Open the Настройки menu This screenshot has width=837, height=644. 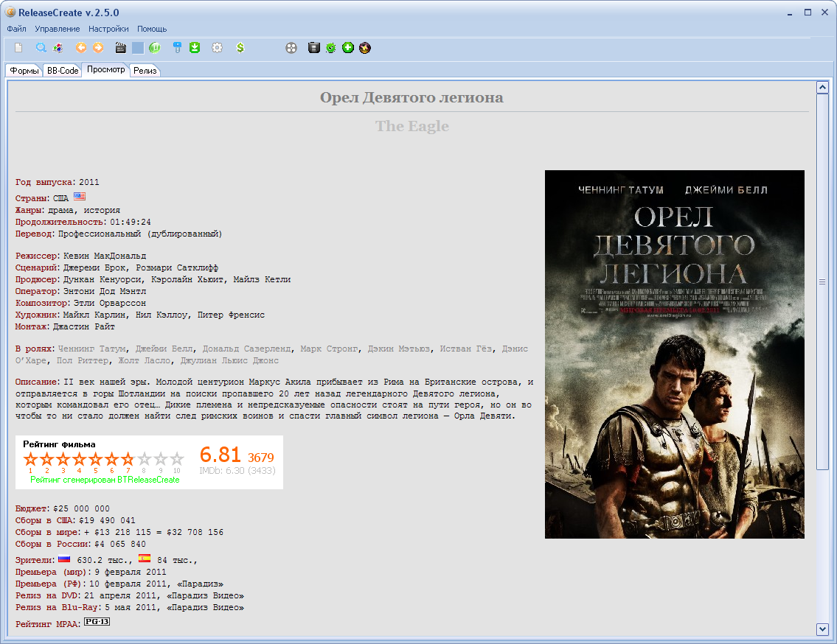[x=108, y=29]
